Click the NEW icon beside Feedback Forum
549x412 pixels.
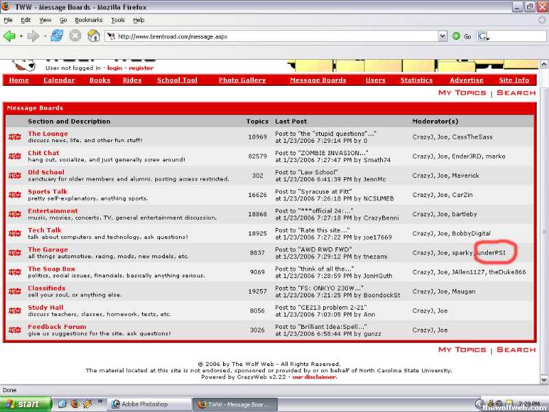14,330
